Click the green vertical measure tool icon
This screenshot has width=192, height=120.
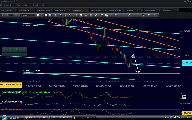[77, 15]
